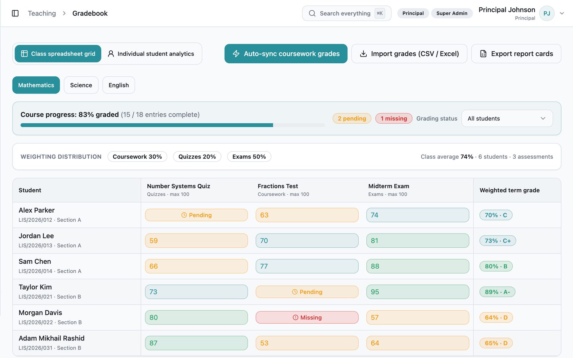Click the search magnifier icon

312,13
